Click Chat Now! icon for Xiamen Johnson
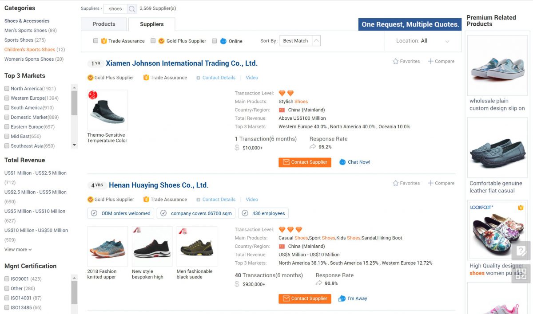The height and width of the screenshot is (314, 533). [342, 162]
